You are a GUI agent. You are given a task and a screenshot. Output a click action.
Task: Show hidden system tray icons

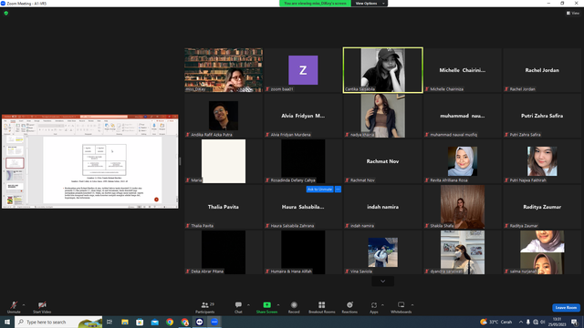coord(521,322)
